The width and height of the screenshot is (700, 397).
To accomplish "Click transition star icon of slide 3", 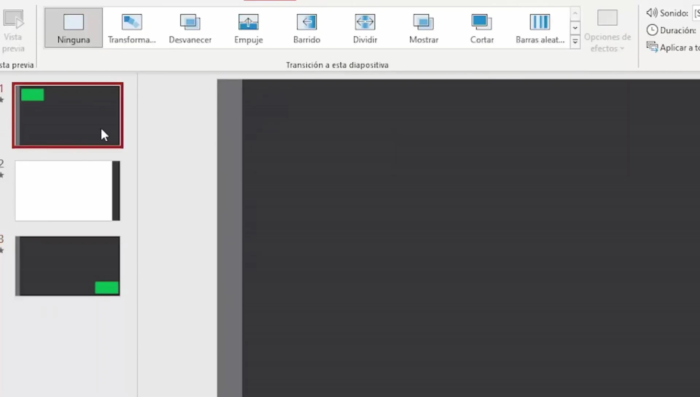I will pos(2,250).
